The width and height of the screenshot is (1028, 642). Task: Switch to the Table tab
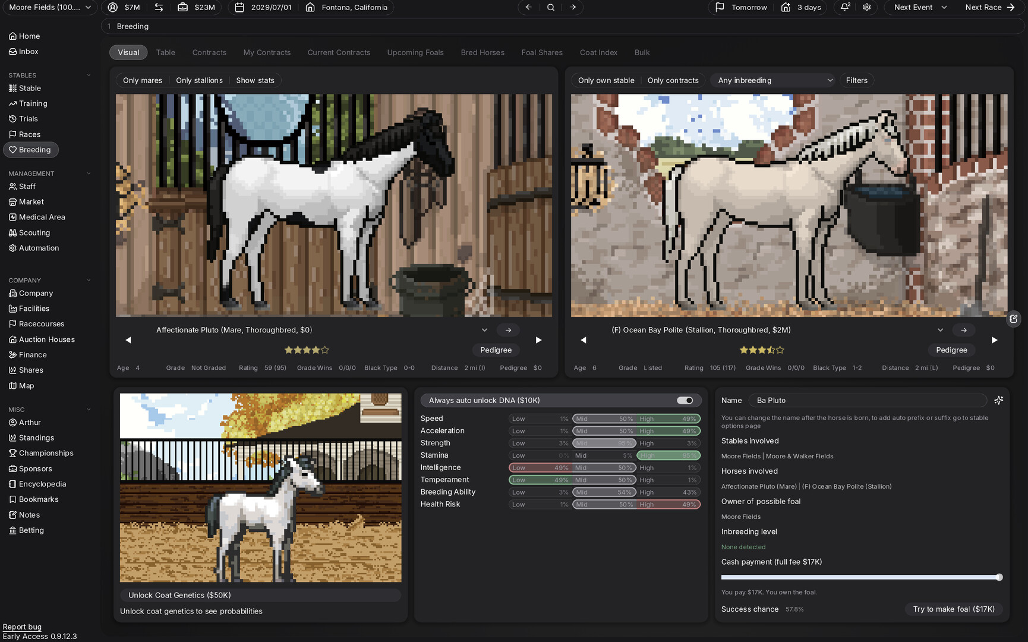165,52
